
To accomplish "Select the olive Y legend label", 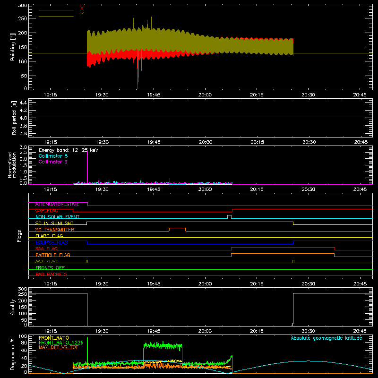I will (82, 15).
